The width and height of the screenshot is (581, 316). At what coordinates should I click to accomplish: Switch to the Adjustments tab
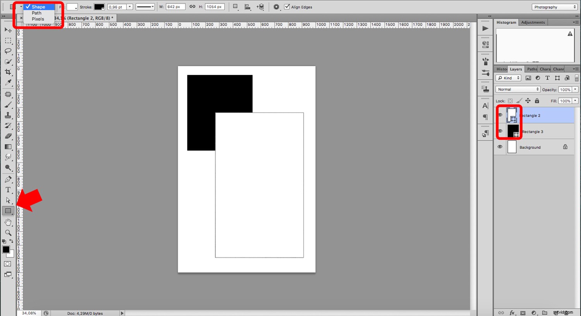coord(533,22)
